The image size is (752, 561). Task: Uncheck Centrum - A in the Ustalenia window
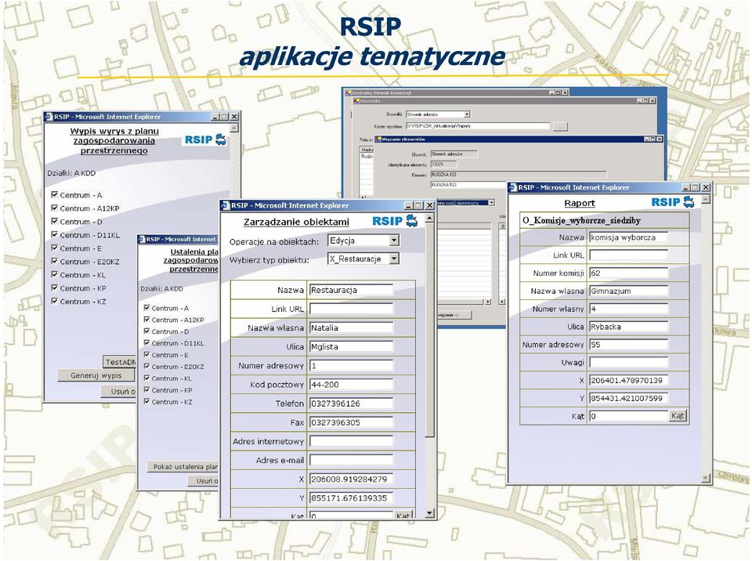(146, 308)
